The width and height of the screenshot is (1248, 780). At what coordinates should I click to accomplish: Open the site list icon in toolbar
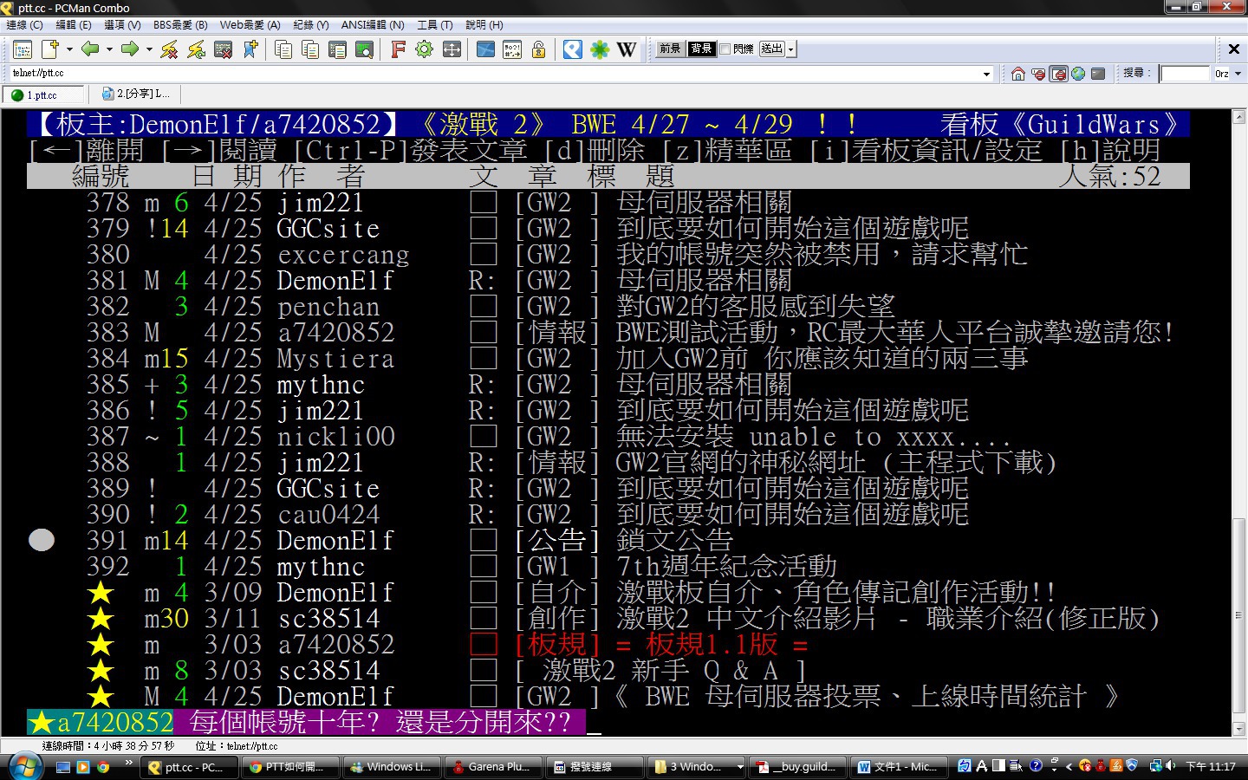tap(23, 49)
